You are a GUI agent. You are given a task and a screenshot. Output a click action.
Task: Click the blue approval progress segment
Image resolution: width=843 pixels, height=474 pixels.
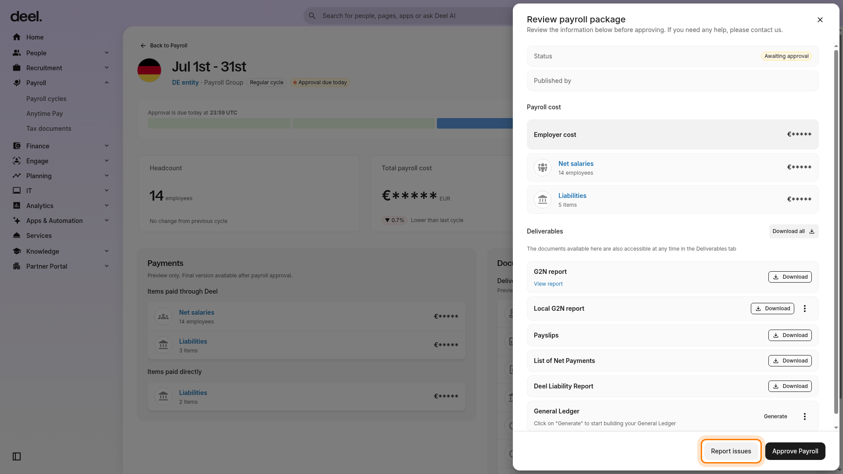pos(475,123)
